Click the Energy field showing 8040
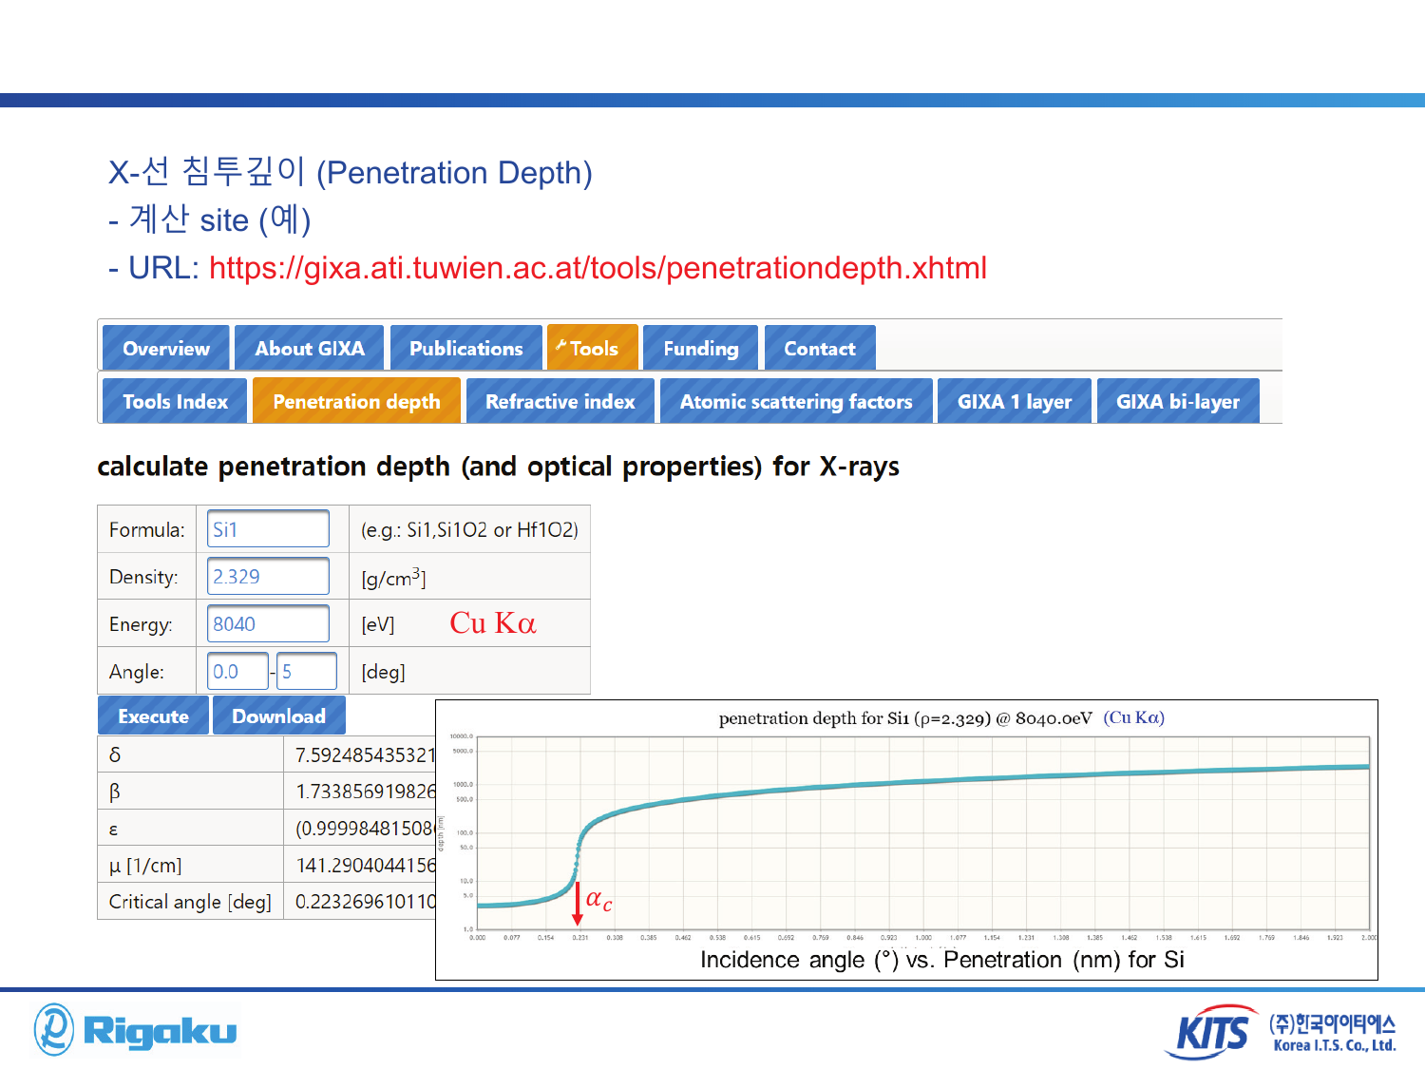 (x=269, y=624)
